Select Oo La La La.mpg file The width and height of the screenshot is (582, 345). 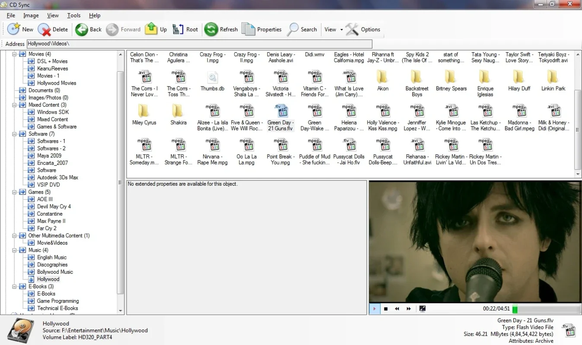click(246, 152)
